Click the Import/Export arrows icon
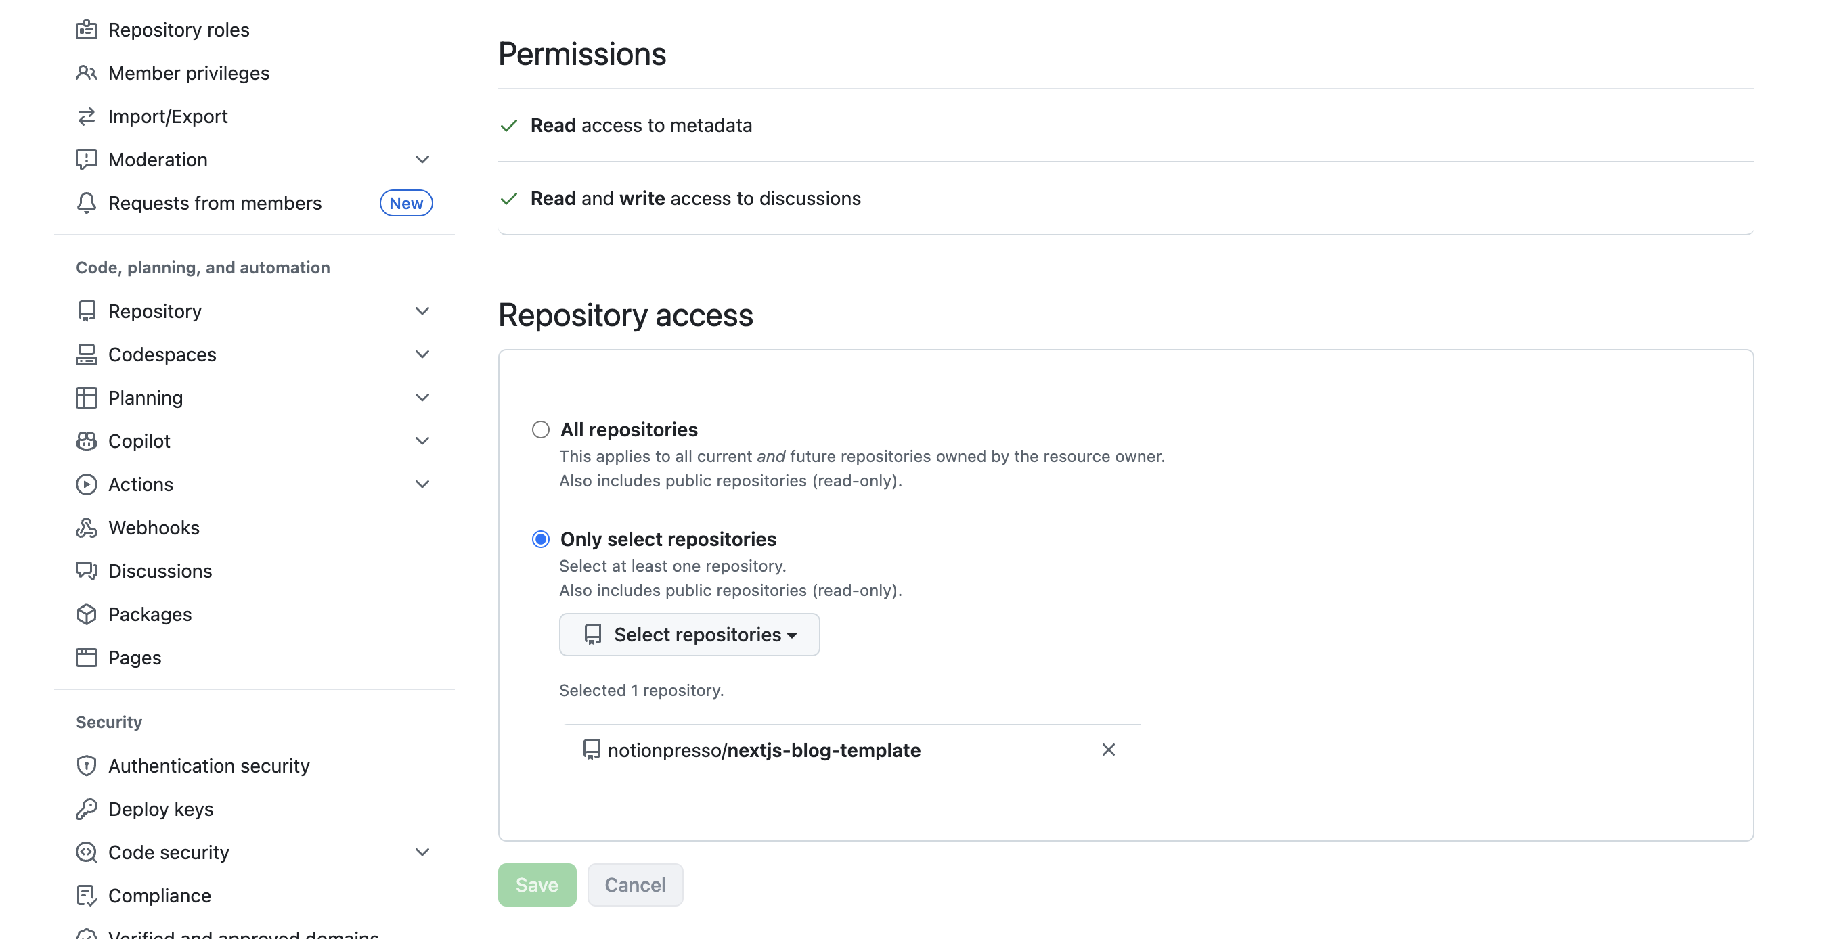 pos(86,116)
